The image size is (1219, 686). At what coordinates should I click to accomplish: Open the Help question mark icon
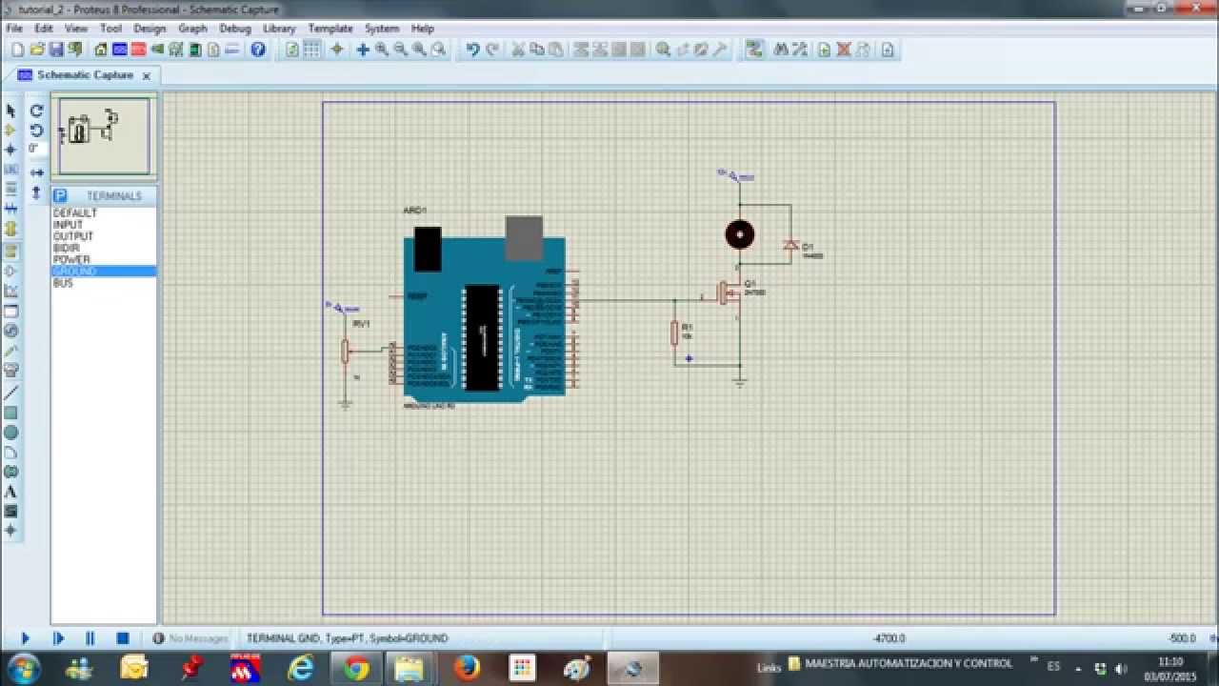point(258,50)
